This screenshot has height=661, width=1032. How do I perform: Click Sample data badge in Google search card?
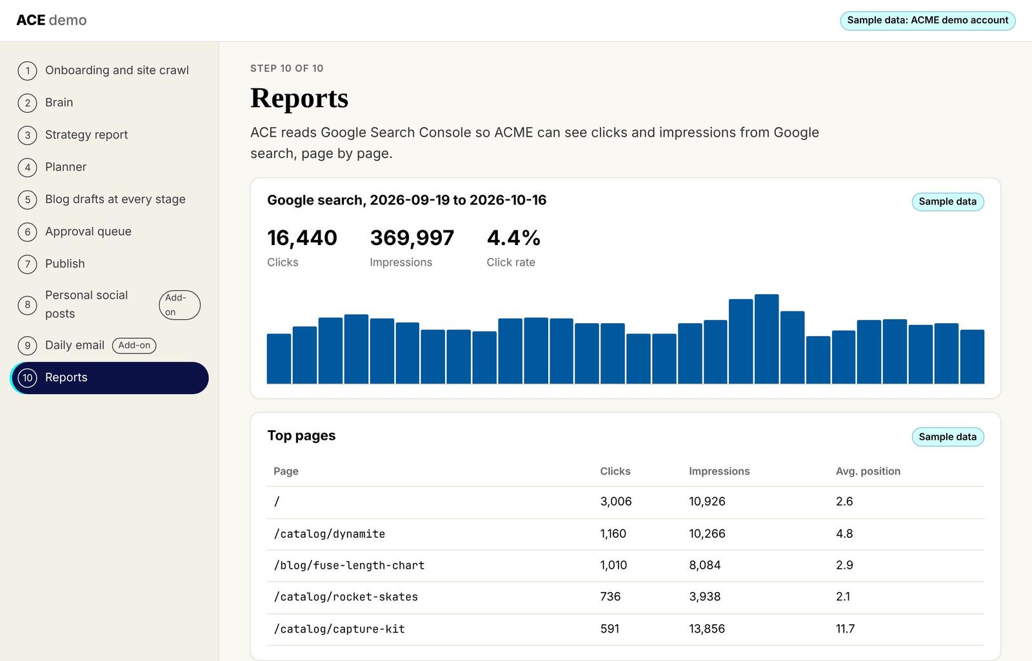point(948,202)
